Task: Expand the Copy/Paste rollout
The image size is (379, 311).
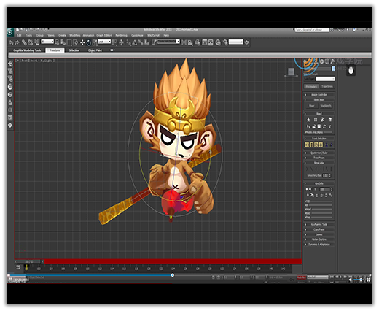Action: (319, 229)
